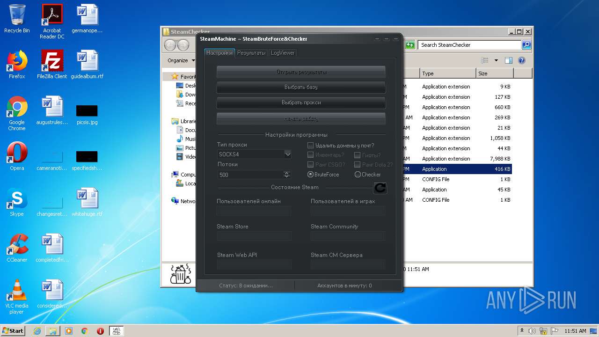Click the 'Пользователей онлайн' status field
The height and width of the screenshot is (337, 599).
click(x=254, y=211)
